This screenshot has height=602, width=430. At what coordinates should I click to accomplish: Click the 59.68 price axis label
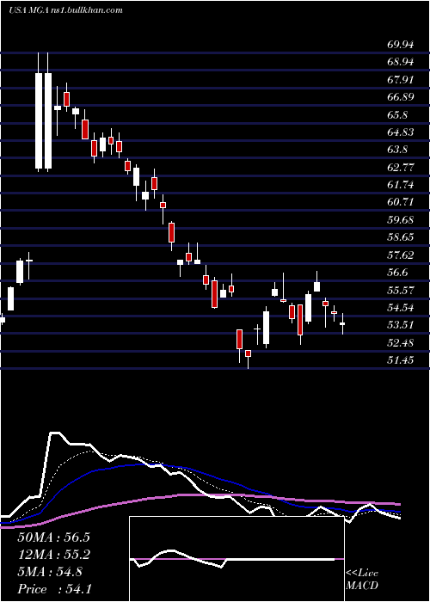coord(401,220)
